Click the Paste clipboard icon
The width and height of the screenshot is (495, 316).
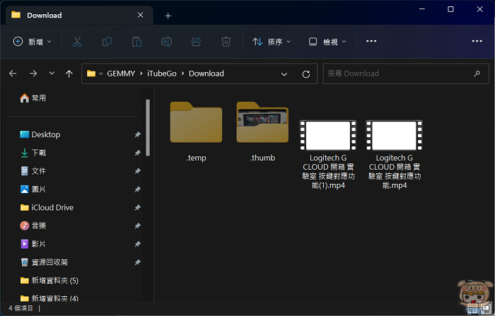[x=137, y=42]
